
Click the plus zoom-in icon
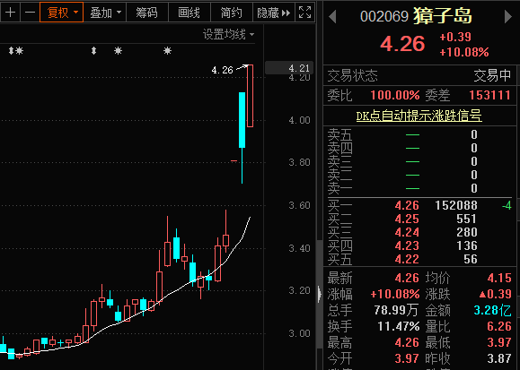[x=10, y=13]
